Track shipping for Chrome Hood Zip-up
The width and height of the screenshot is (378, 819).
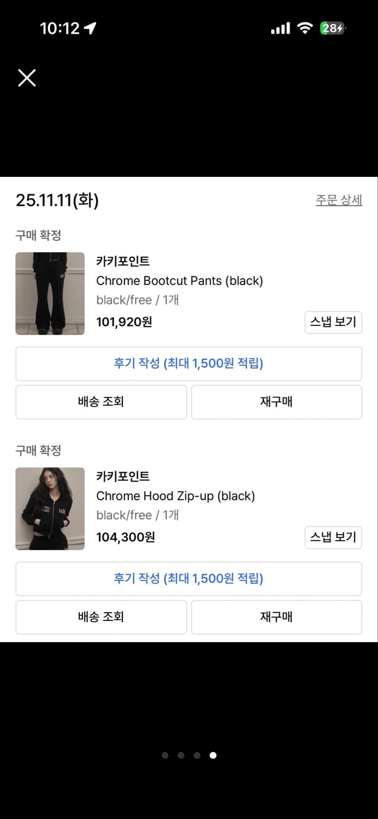101,617
